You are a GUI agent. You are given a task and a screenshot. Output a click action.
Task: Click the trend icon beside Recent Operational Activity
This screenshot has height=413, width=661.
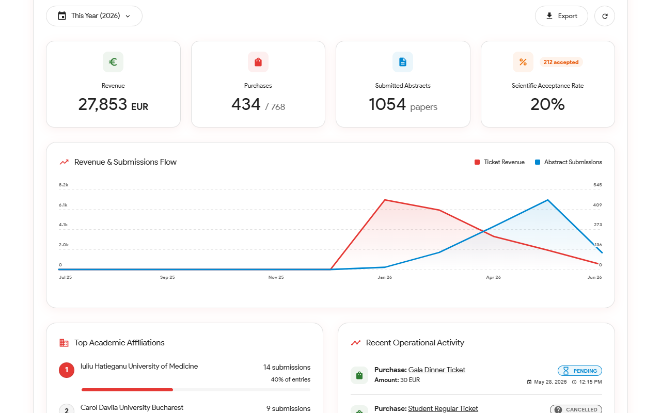coord(356,343)
